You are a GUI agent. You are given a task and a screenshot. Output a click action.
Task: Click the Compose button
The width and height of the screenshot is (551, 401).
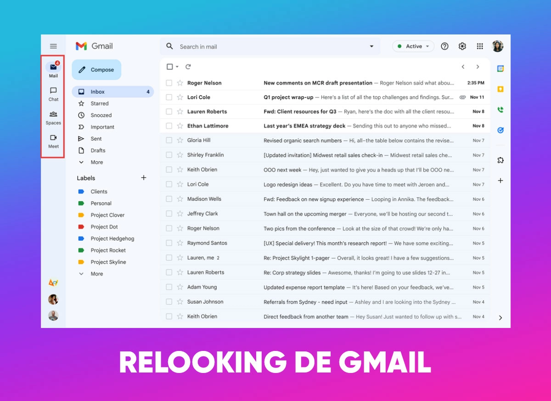click(x=96, y=70)
